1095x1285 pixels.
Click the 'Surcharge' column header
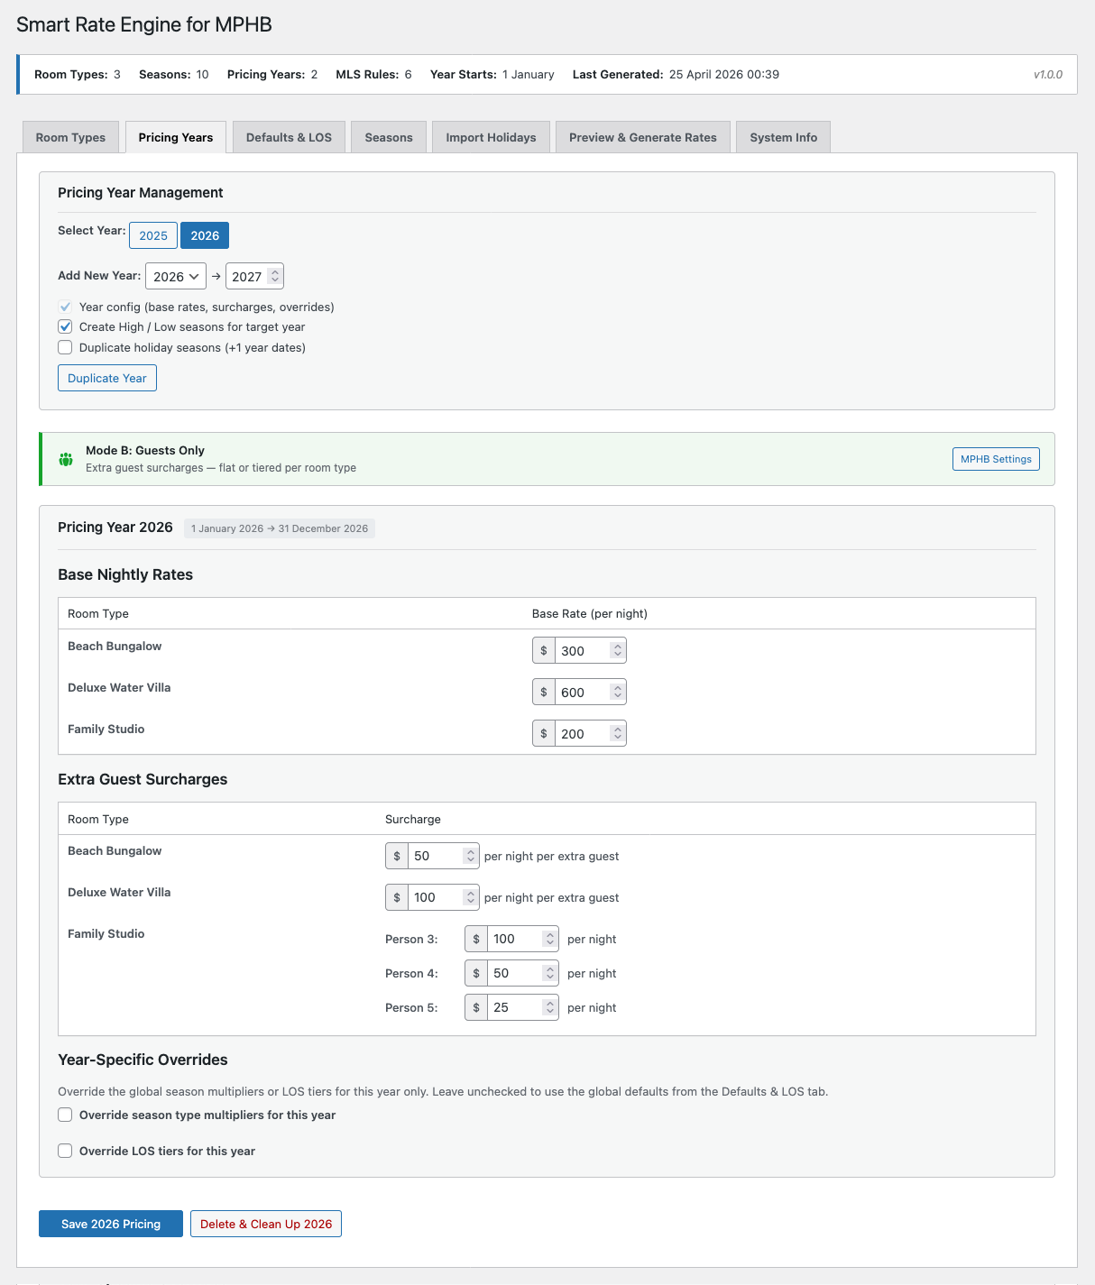tap(413, 819)
